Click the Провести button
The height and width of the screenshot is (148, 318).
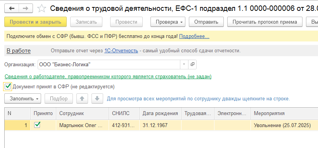(126, 22)
